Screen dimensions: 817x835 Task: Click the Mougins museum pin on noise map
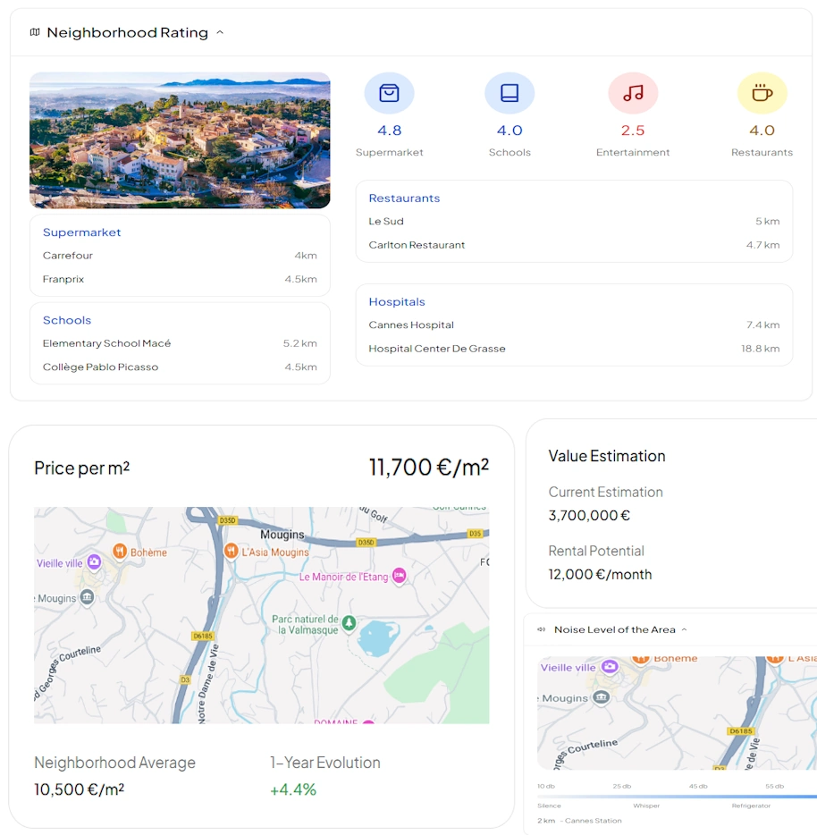click(602, 697)
